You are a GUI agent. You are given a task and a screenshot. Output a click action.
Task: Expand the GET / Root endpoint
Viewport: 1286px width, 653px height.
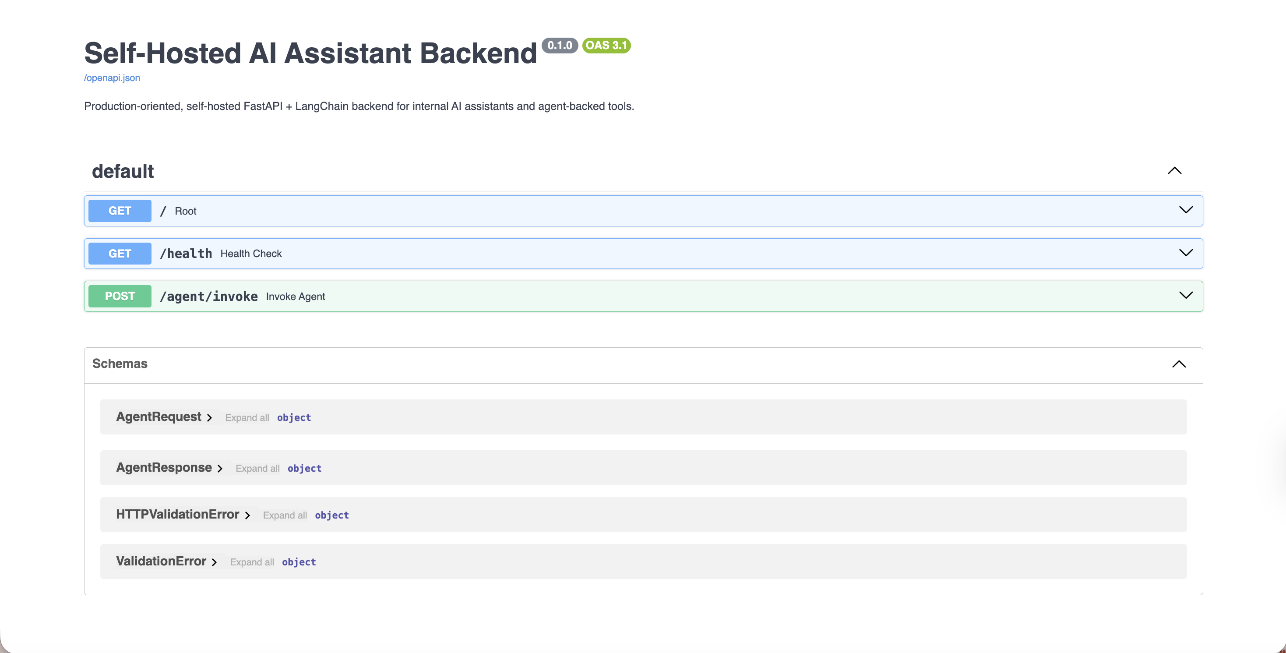(x=1186, y=210)
